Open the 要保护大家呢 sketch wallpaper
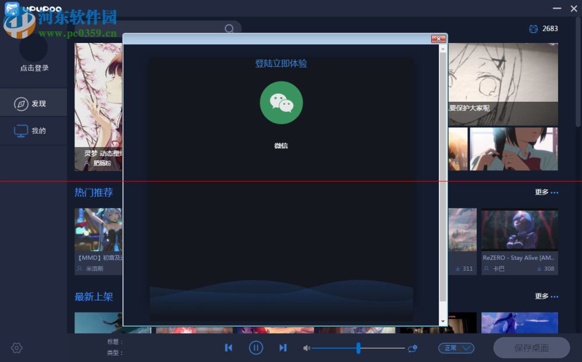 [x=503, y=84]
